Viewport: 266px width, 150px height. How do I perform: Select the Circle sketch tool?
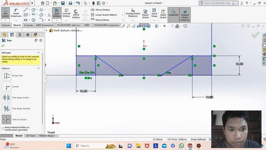click(x=33, y=10)
